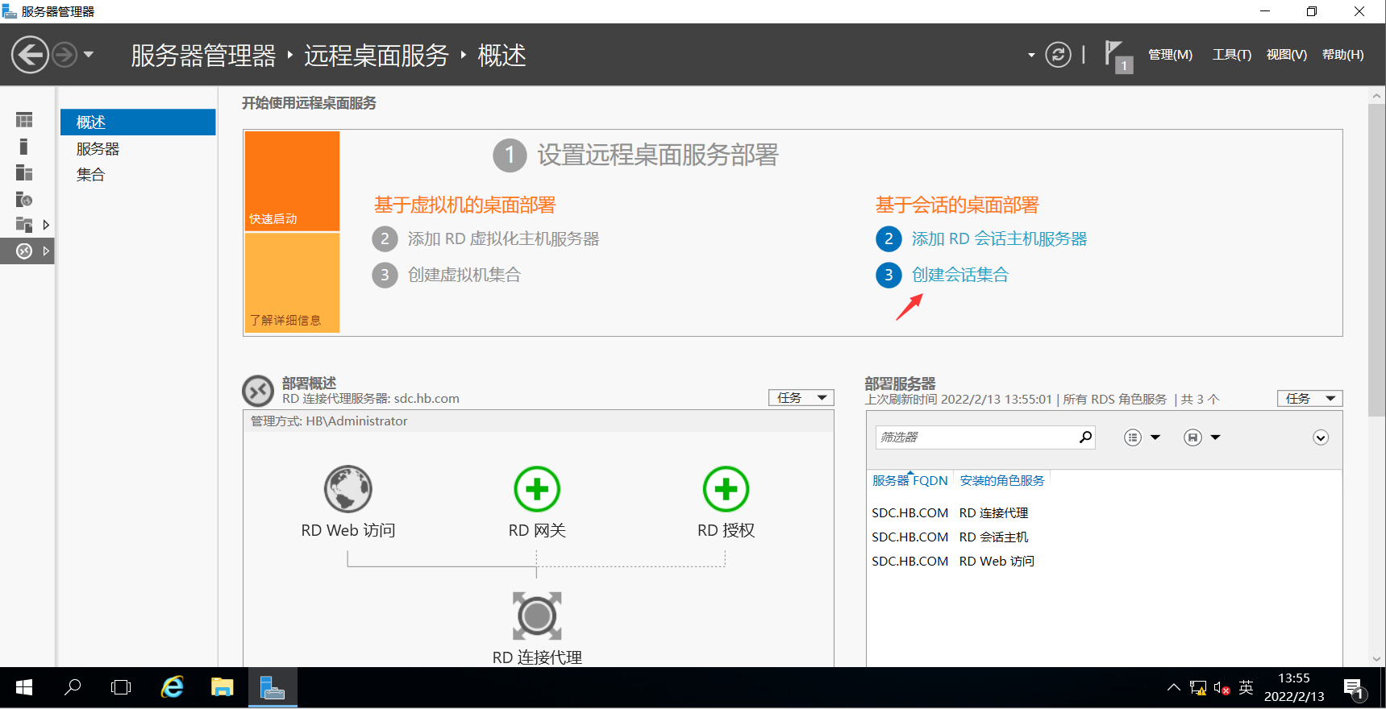
Task: Open Internet Explorer from the taskbar
Action: click(x=173, y=687)
